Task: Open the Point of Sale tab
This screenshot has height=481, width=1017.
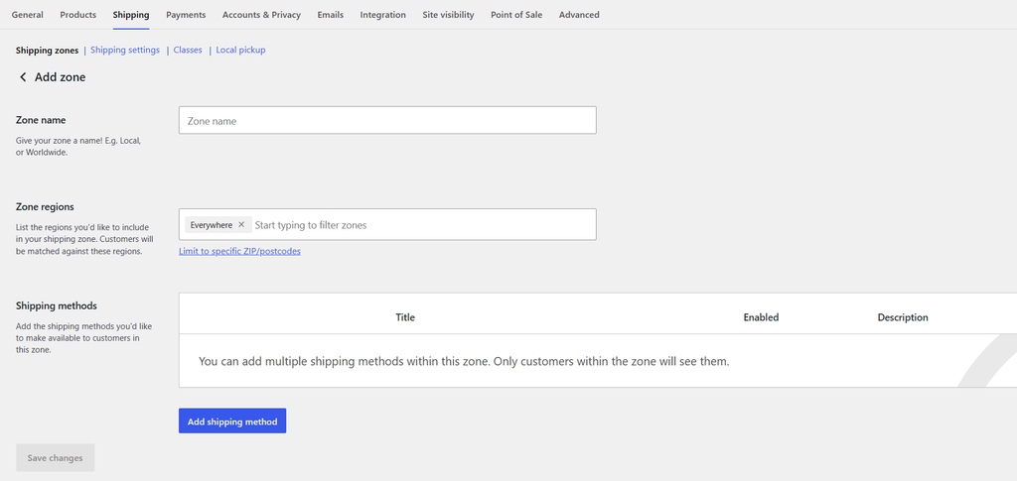Action: (516, 14)
